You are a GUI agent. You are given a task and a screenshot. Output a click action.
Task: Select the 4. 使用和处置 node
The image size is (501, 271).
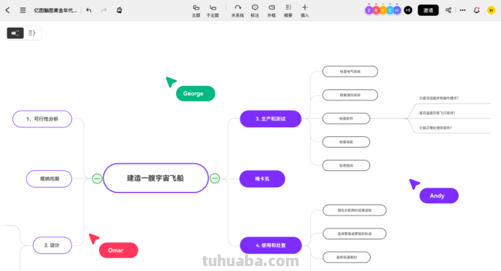pyautogui.click(x=271, y=245)
